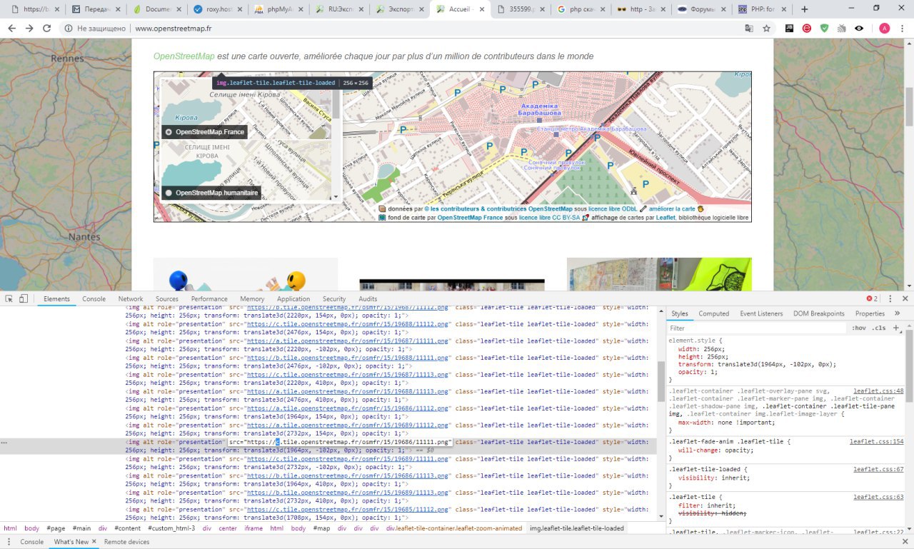Switch to the phpMyAdmin browser tab

279,9
